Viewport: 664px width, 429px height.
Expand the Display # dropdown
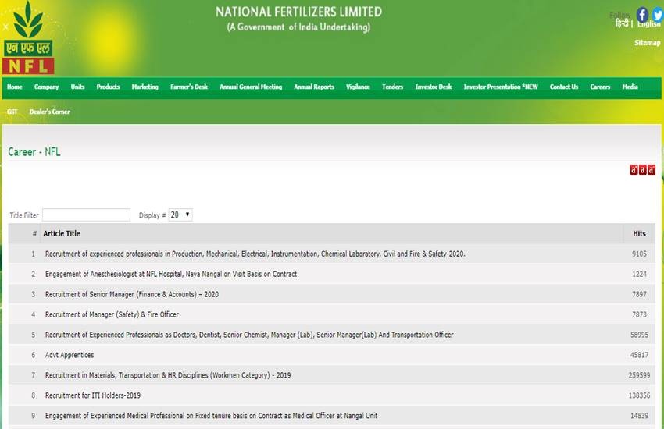180,214
